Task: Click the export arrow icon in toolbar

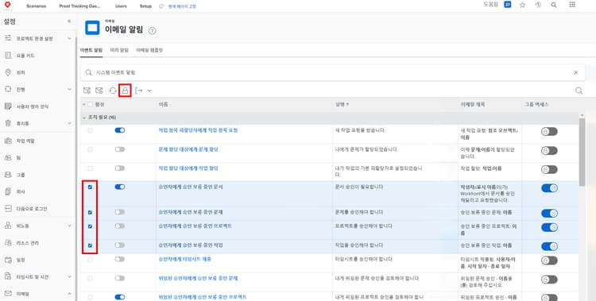Action: pos(139,91)
